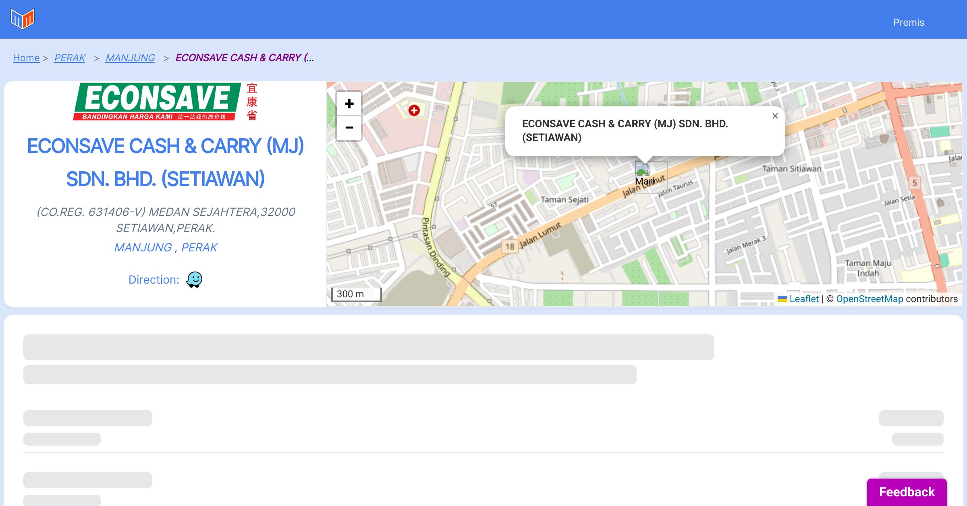967x506 pixels.
Task: Go to Home breadcrumb link
Action: (26, 58)
